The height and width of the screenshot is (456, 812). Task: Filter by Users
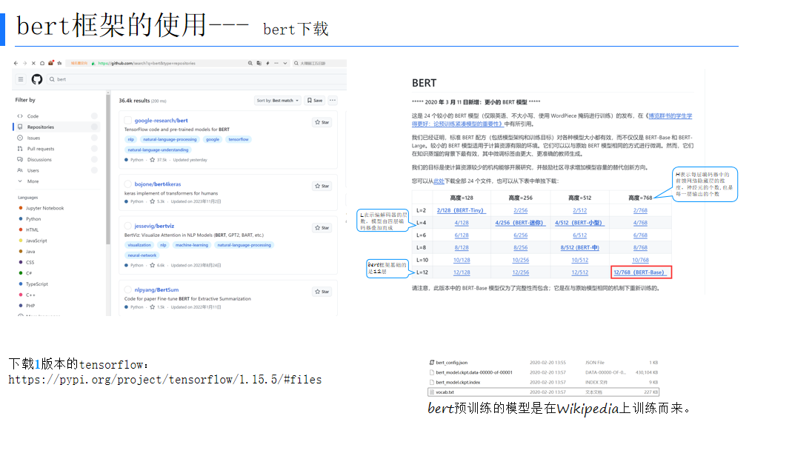coord(57,170)
